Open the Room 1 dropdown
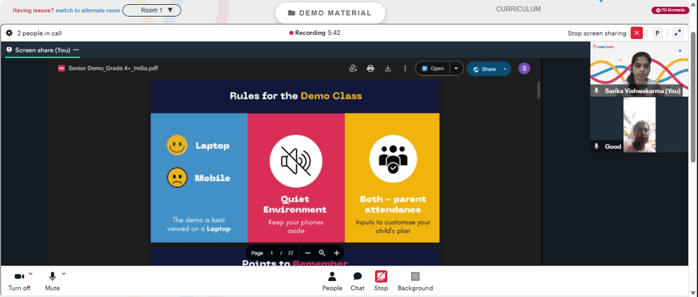 click(151, 10)
